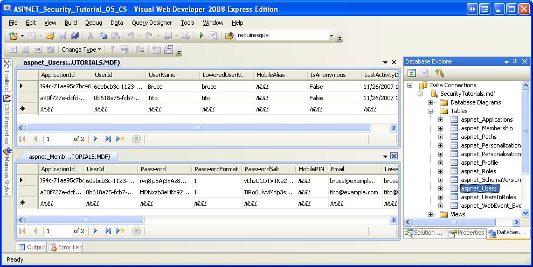Collapse the Tables folder node
The height and width of the screenshot is (267, 533).
click(x=431, y=111)
